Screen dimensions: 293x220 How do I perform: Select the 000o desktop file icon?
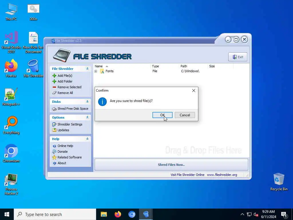point(33,11)
